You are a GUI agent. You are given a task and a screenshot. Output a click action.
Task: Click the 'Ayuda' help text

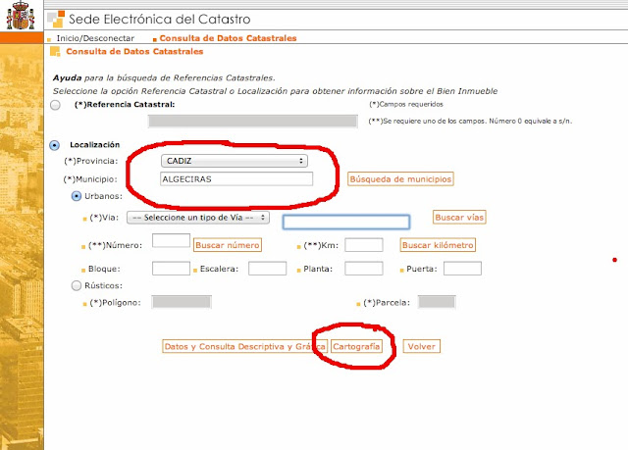[67, 78]
